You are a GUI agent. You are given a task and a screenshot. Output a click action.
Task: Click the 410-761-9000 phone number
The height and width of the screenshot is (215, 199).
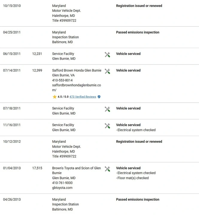[x=62, y=183]
